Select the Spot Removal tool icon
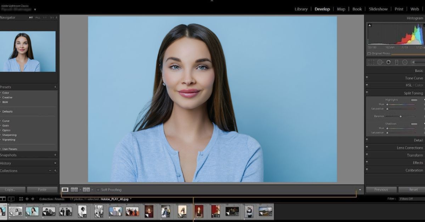The image size is (425, 222). coord(380,62)
